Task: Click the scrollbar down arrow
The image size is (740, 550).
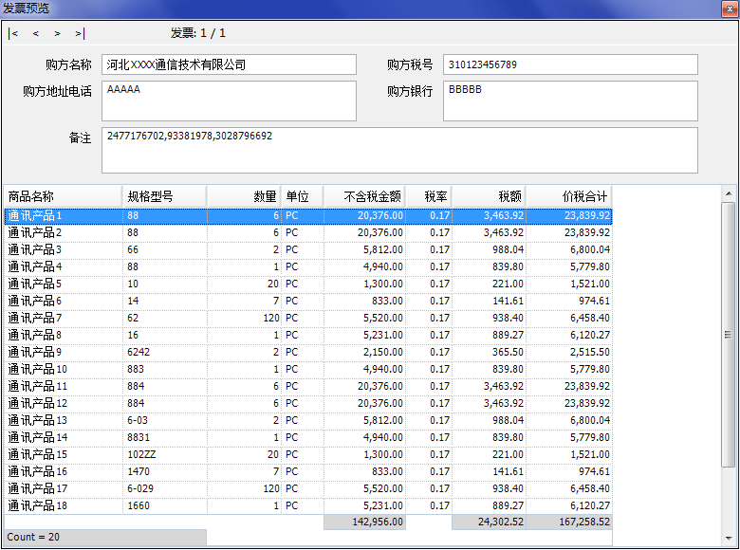Action: [729, 539]
